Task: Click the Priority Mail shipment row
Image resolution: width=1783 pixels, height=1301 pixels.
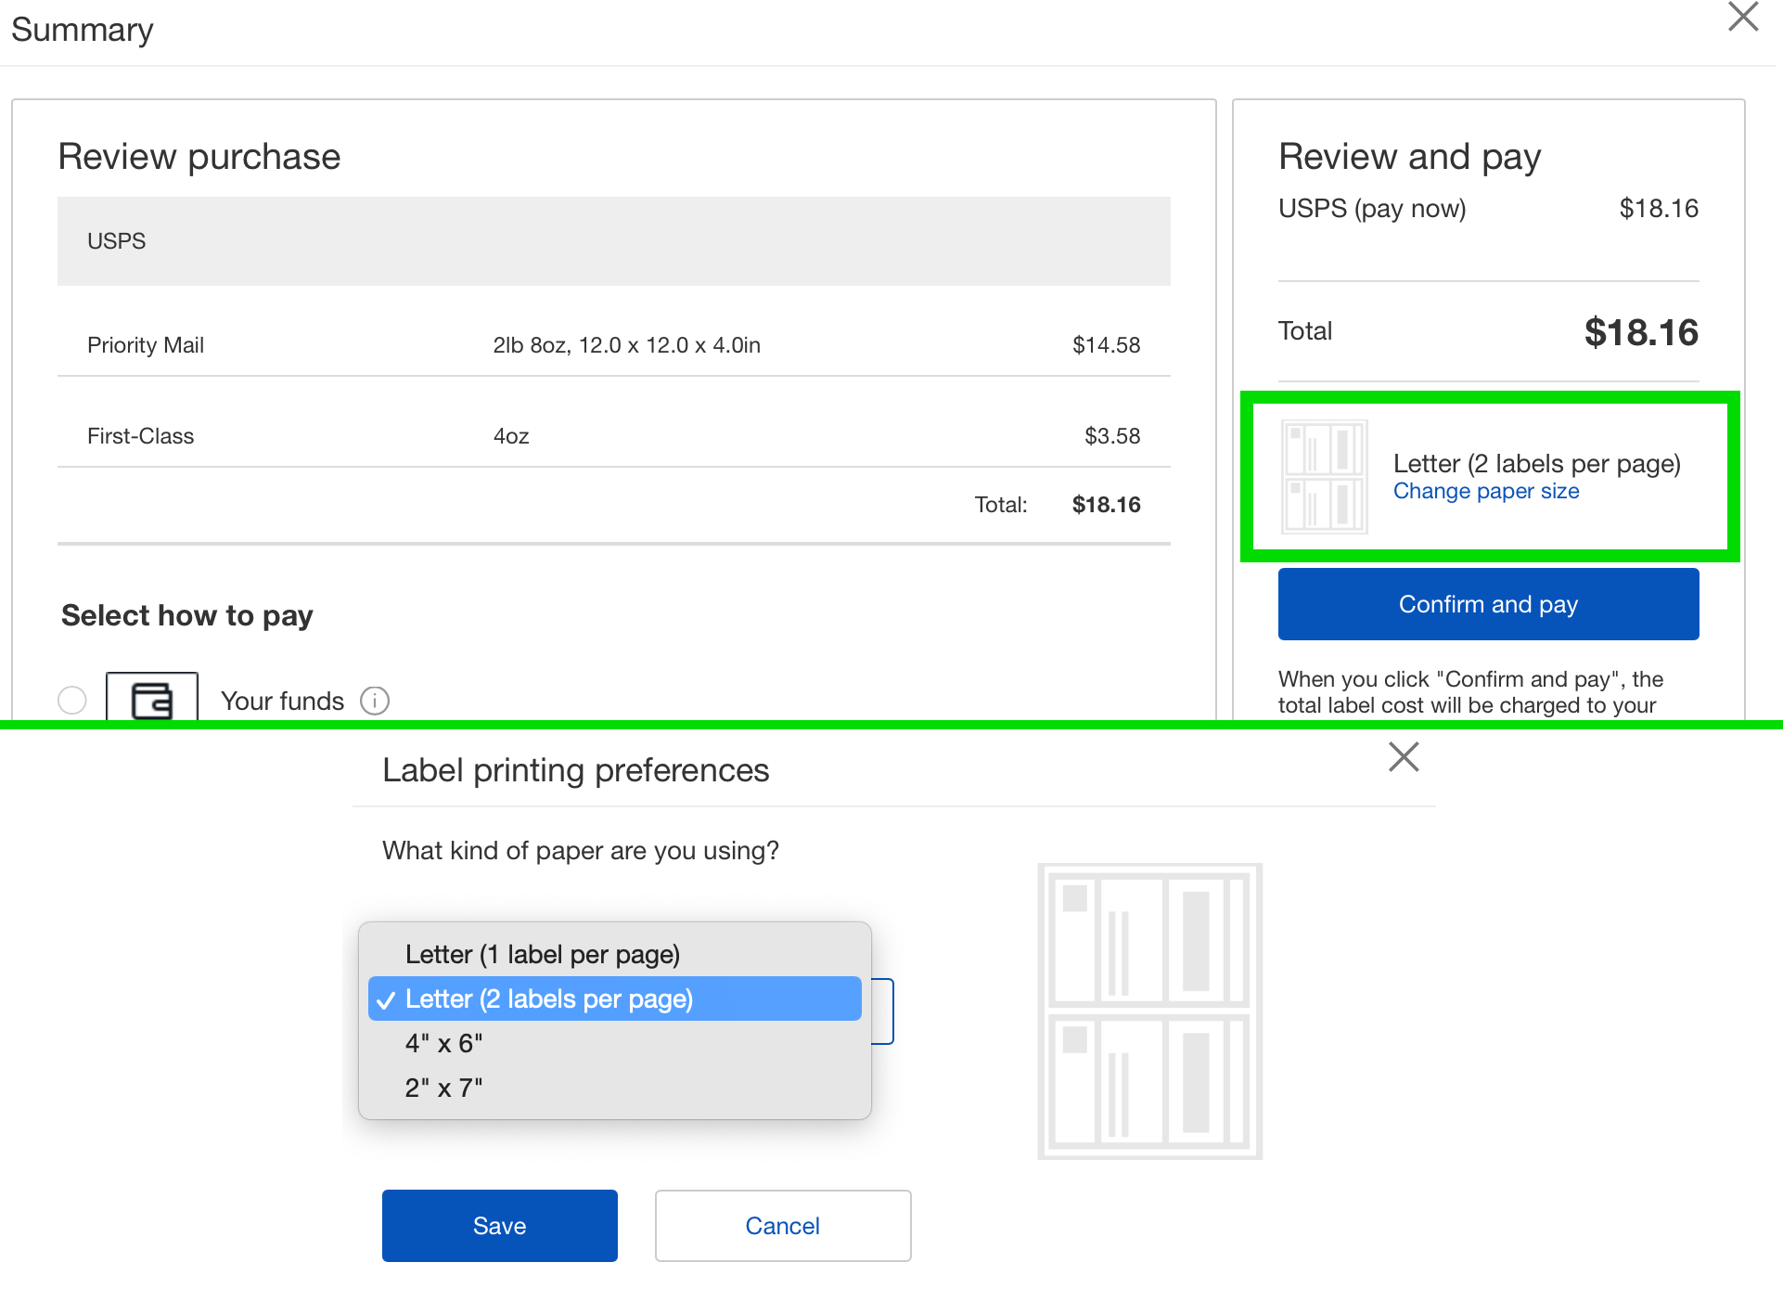Action: tap(612, 345)
